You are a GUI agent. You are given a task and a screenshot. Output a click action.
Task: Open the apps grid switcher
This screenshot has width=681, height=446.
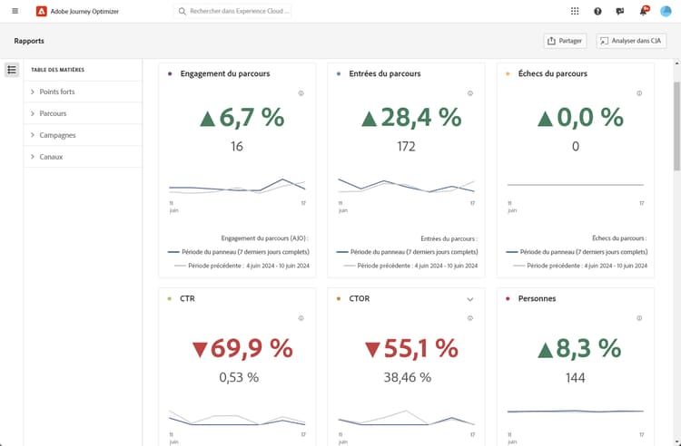[x=575, y=11]
